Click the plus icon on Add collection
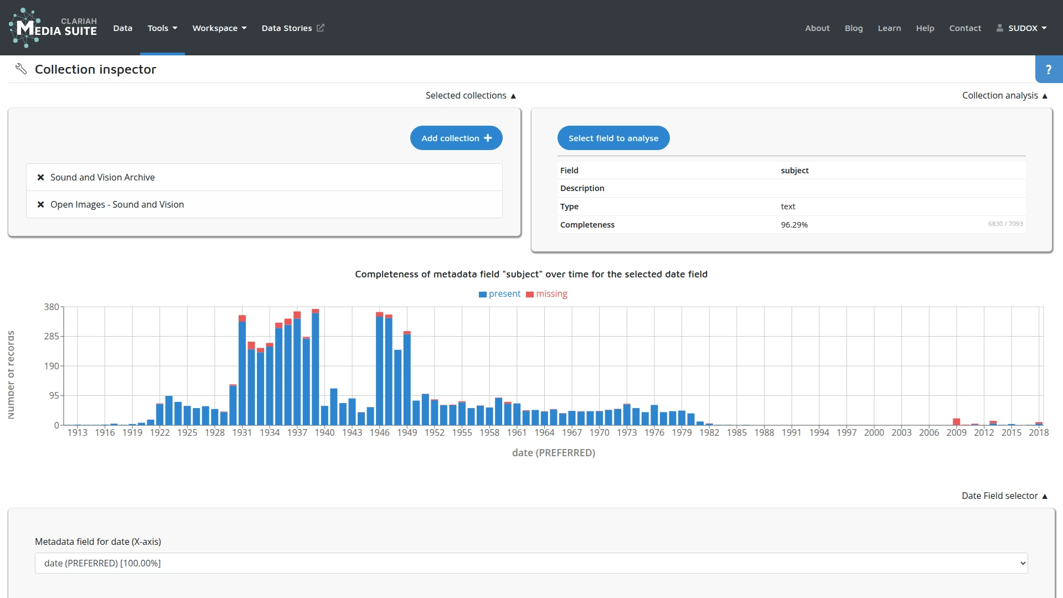1063x598 pixels. coord(488,138)
